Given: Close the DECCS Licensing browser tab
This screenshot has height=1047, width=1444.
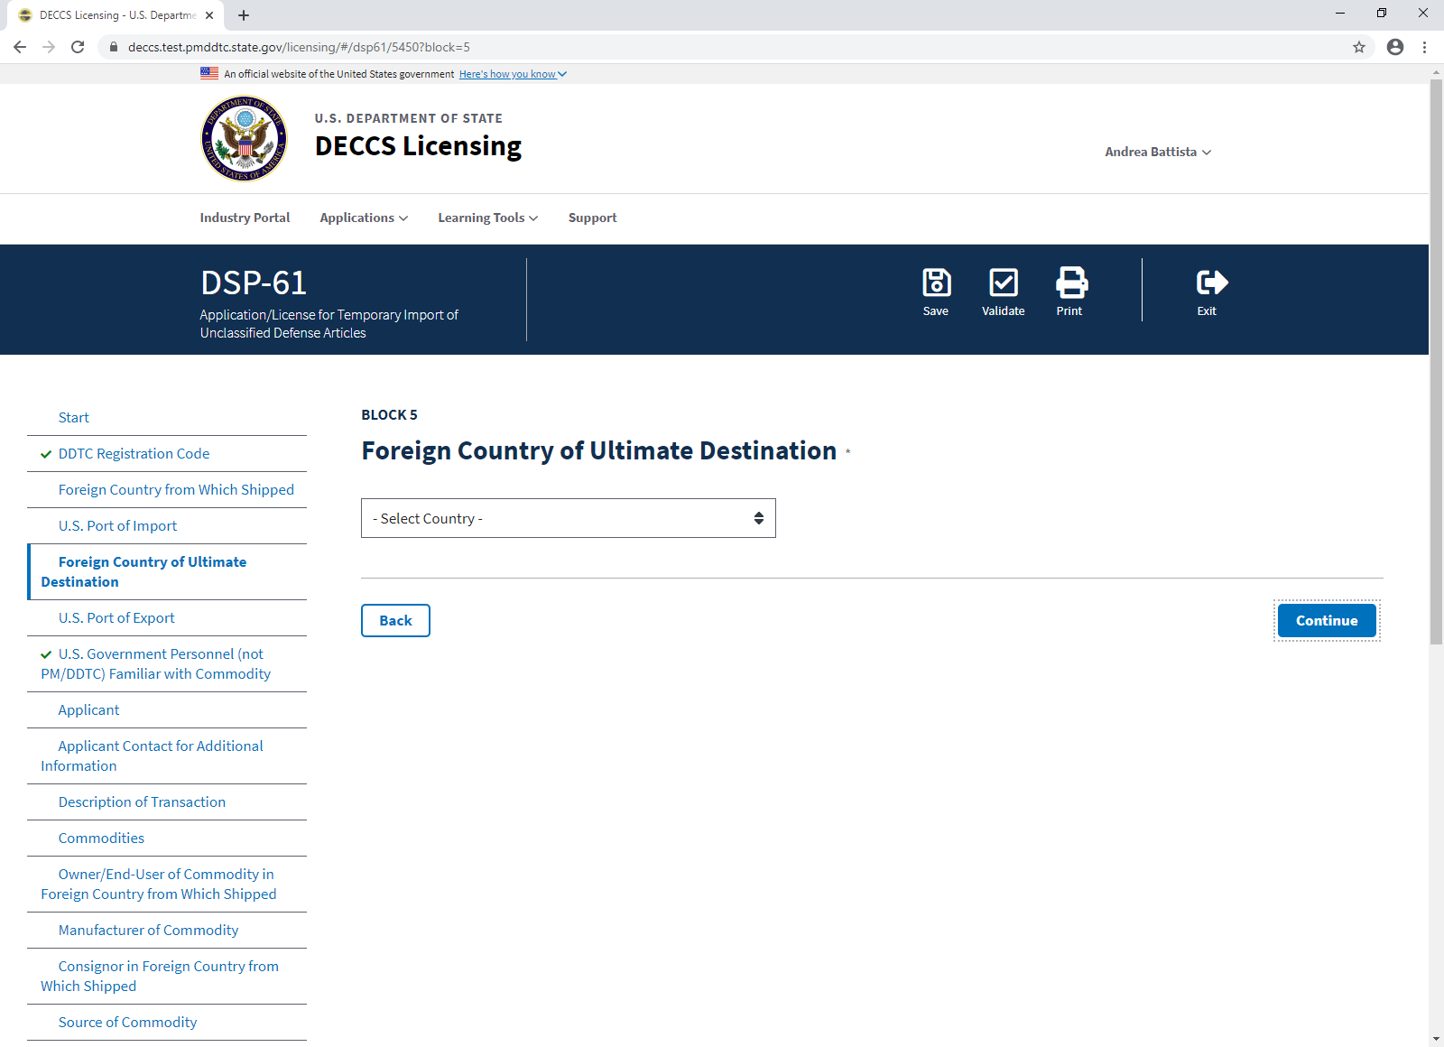Looking at the screenshot, I should point(209,15).
